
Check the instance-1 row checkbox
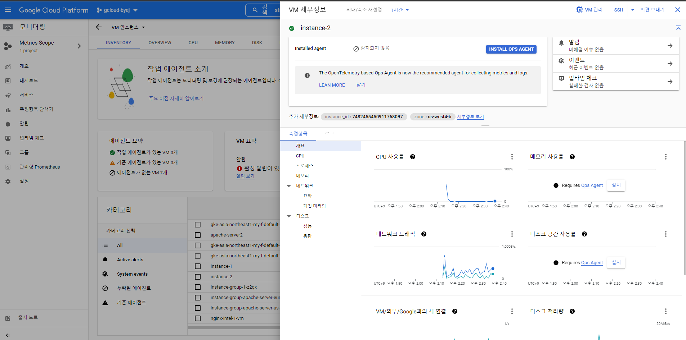[x=198, y=266]
